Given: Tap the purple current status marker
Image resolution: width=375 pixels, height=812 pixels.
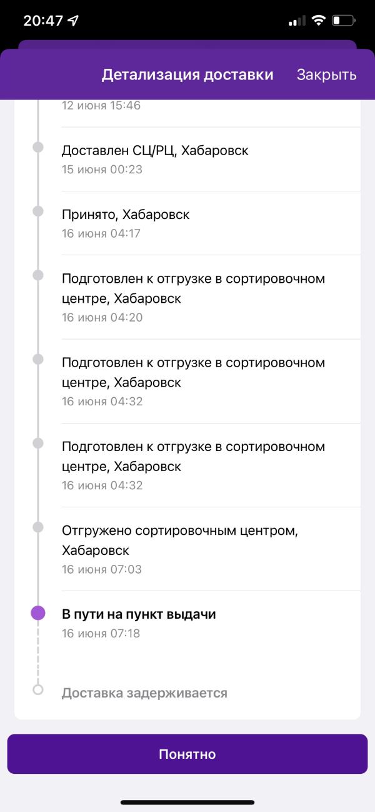Looking at the screenshot, I should tap(38, 613).
